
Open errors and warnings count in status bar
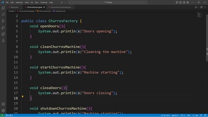9,115
